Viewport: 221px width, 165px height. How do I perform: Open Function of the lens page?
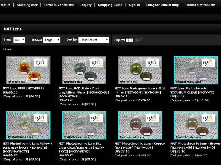[x=201, y=5]
